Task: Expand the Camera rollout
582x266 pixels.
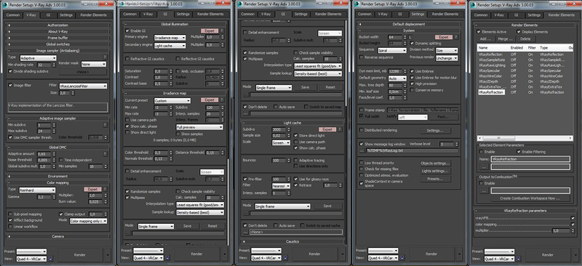Action: [x=58, y=236]
